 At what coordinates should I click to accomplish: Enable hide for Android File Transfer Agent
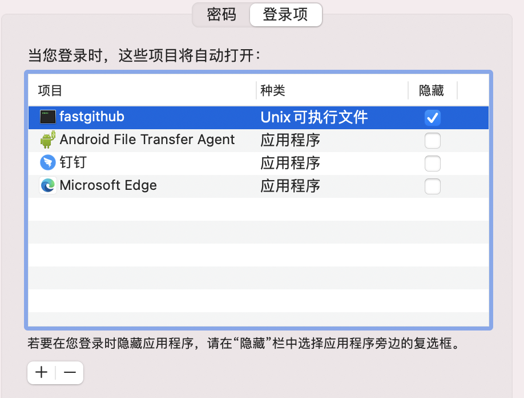(432, 141)
